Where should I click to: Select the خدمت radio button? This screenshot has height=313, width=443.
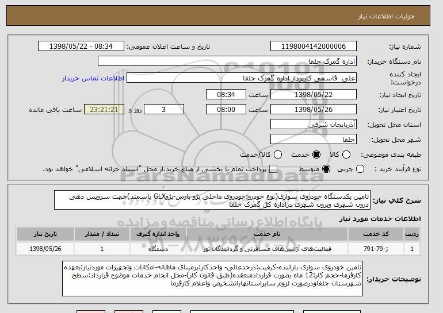[x=316, y=154]
